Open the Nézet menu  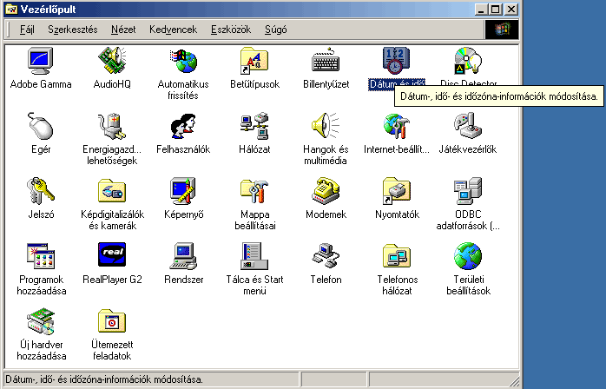tap(122, 30)
